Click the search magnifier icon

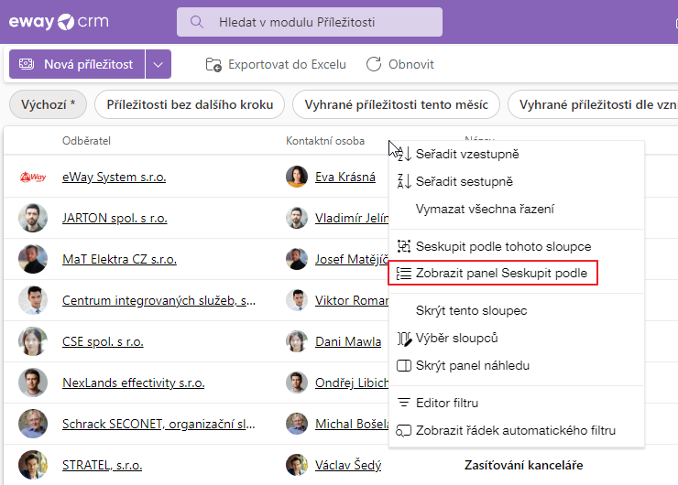[x=197, y=22]
